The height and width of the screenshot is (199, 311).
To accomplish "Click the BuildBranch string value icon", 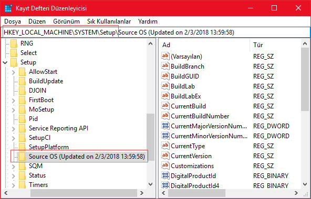I will 165,66.
